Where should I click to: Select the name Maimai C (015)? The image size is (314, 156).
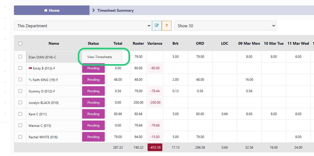[x=40, y=126]
